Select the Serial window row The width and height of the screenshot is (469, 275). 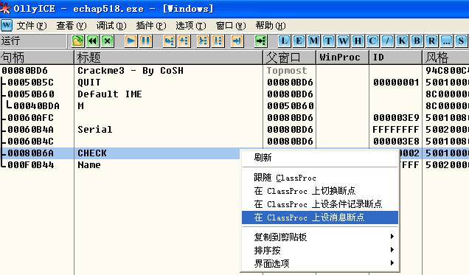pos(234,130)
